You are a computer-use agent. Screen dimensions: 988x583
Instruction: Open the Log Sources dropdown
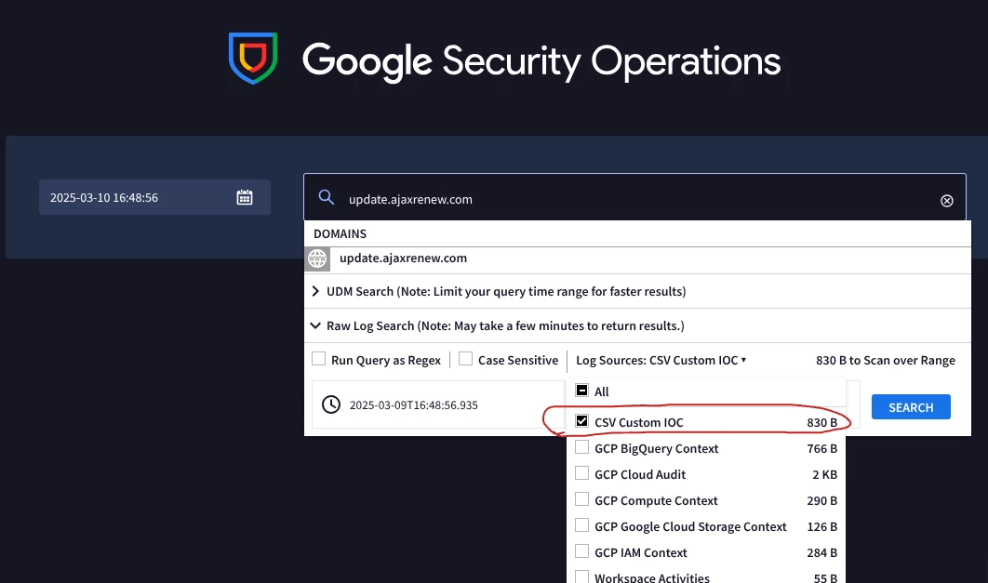[x=661, y=360]
